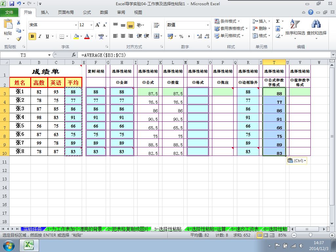Click the comma style button
Screen dimensions: 336x252
click(x=189, y=36)
